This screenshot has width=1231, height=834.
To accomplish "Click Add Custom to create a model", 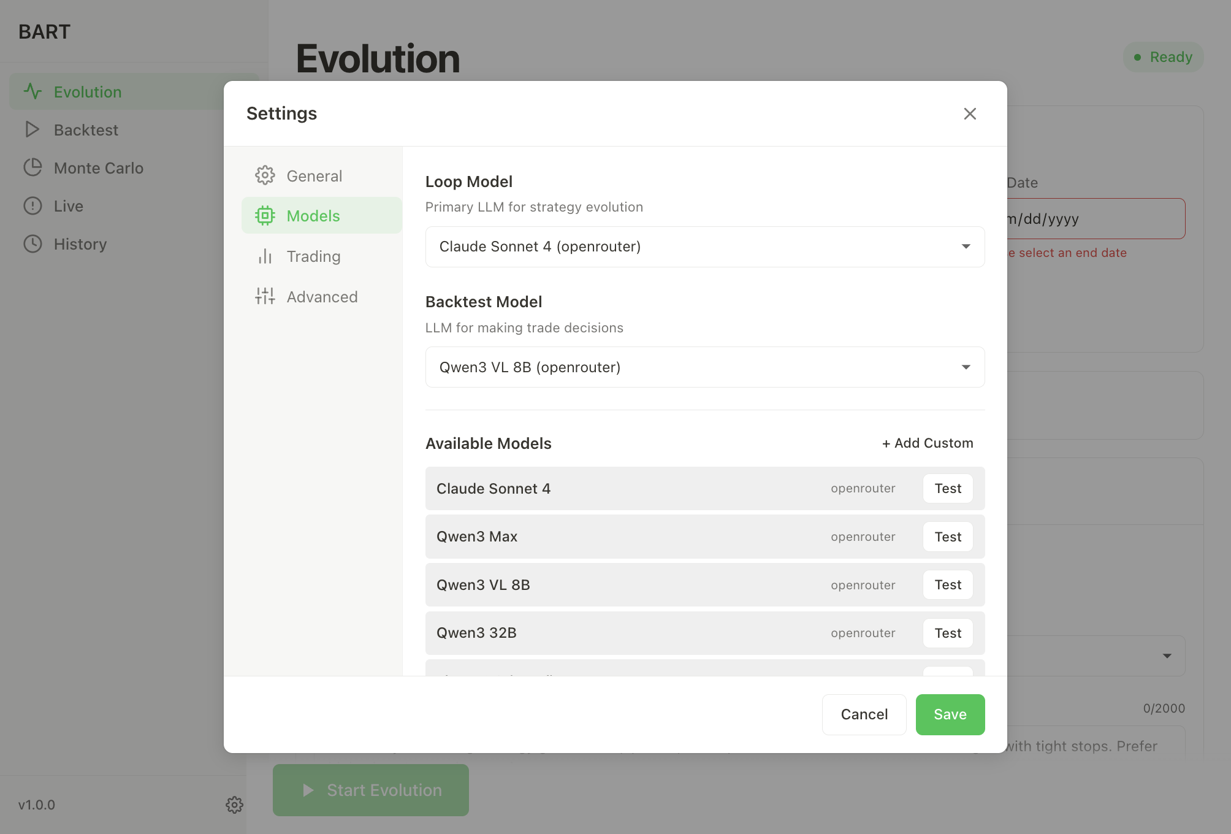I will 927,443.
